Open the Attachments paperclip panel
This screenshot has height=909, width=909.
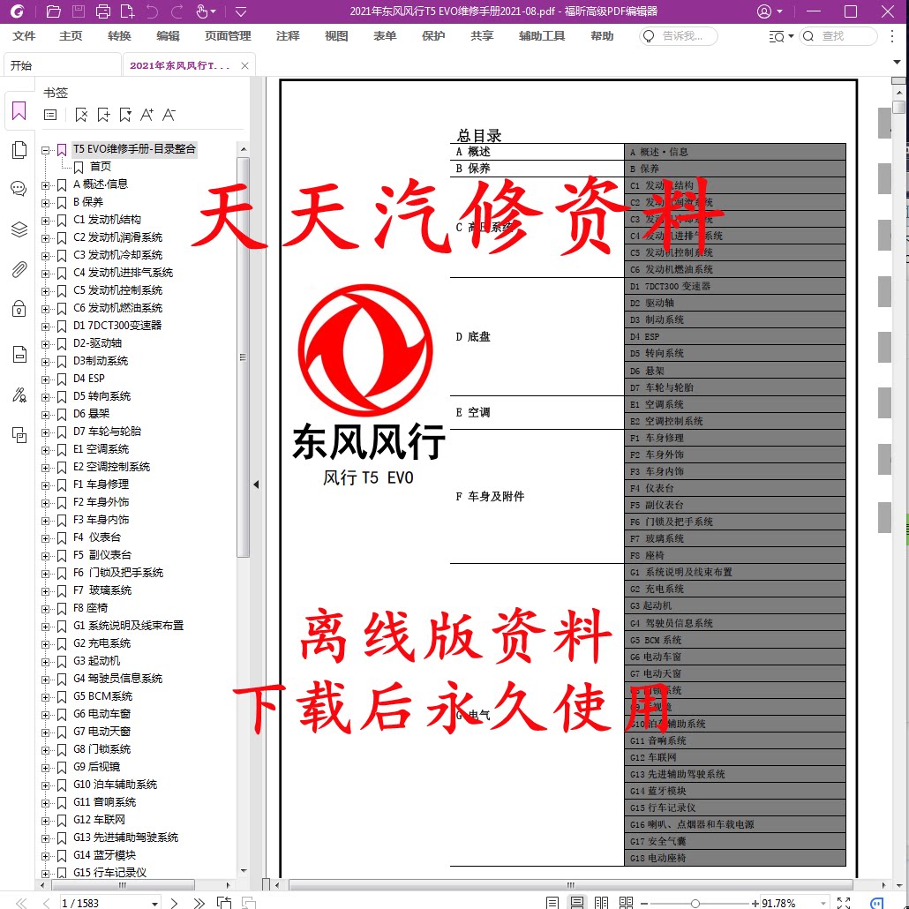19,269
